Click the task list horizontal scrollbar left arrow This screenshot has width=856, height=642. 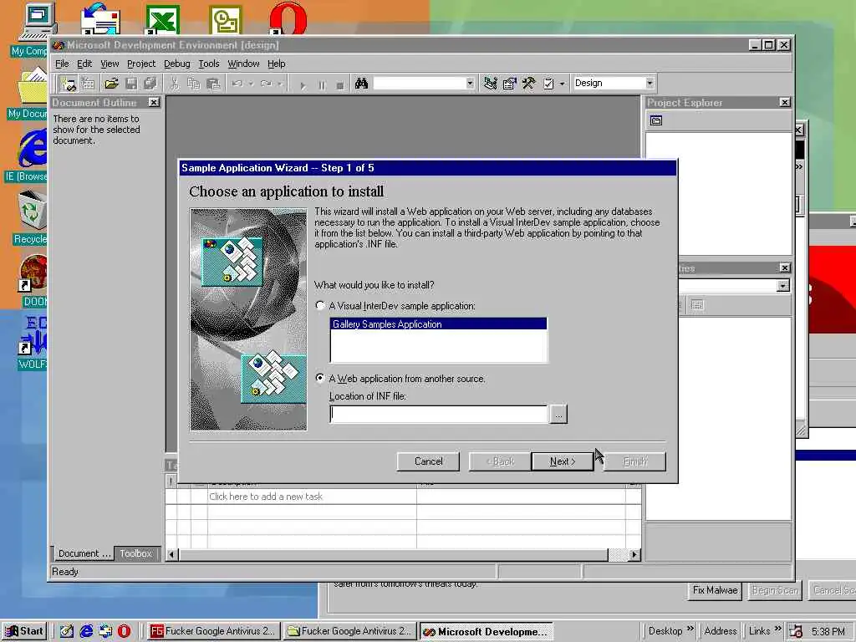coord(171,555)
